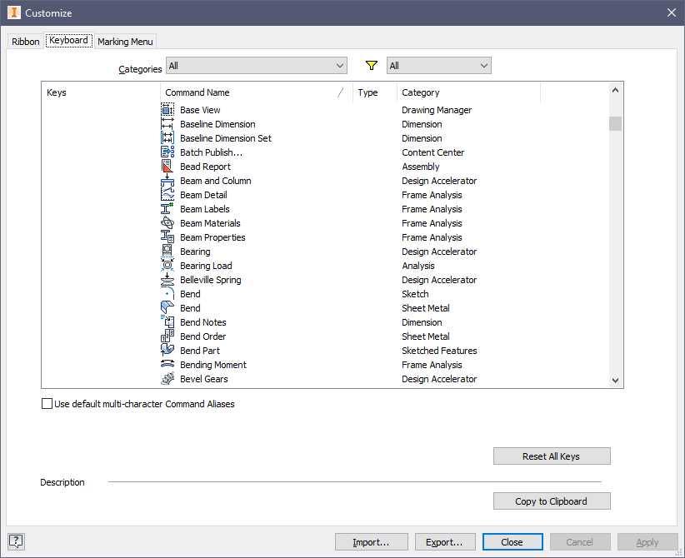This screenshot has height=558, width=685.
Task: Click the list scrollbar down arrow
Action: pos(615,381)
